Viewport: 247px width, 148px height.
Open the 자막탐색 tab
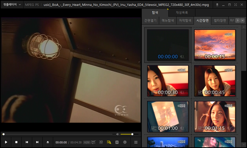pos(185,20)
